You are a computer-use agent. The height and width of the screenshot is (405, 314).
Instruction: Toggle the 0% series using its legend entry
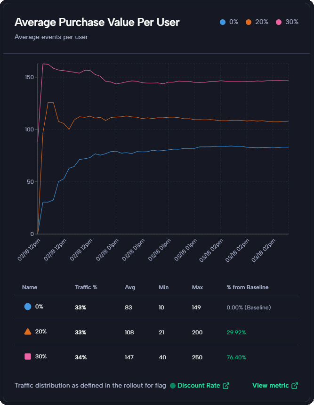pos(228,22)
